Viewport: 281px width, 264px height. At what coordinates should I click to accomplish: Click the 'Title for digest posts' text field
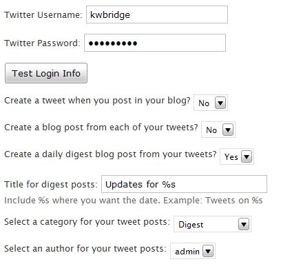click(184, 184)
